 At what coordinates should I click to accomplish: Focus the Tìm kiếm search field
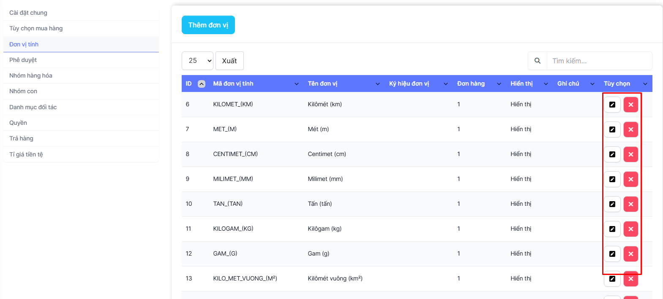599,61
